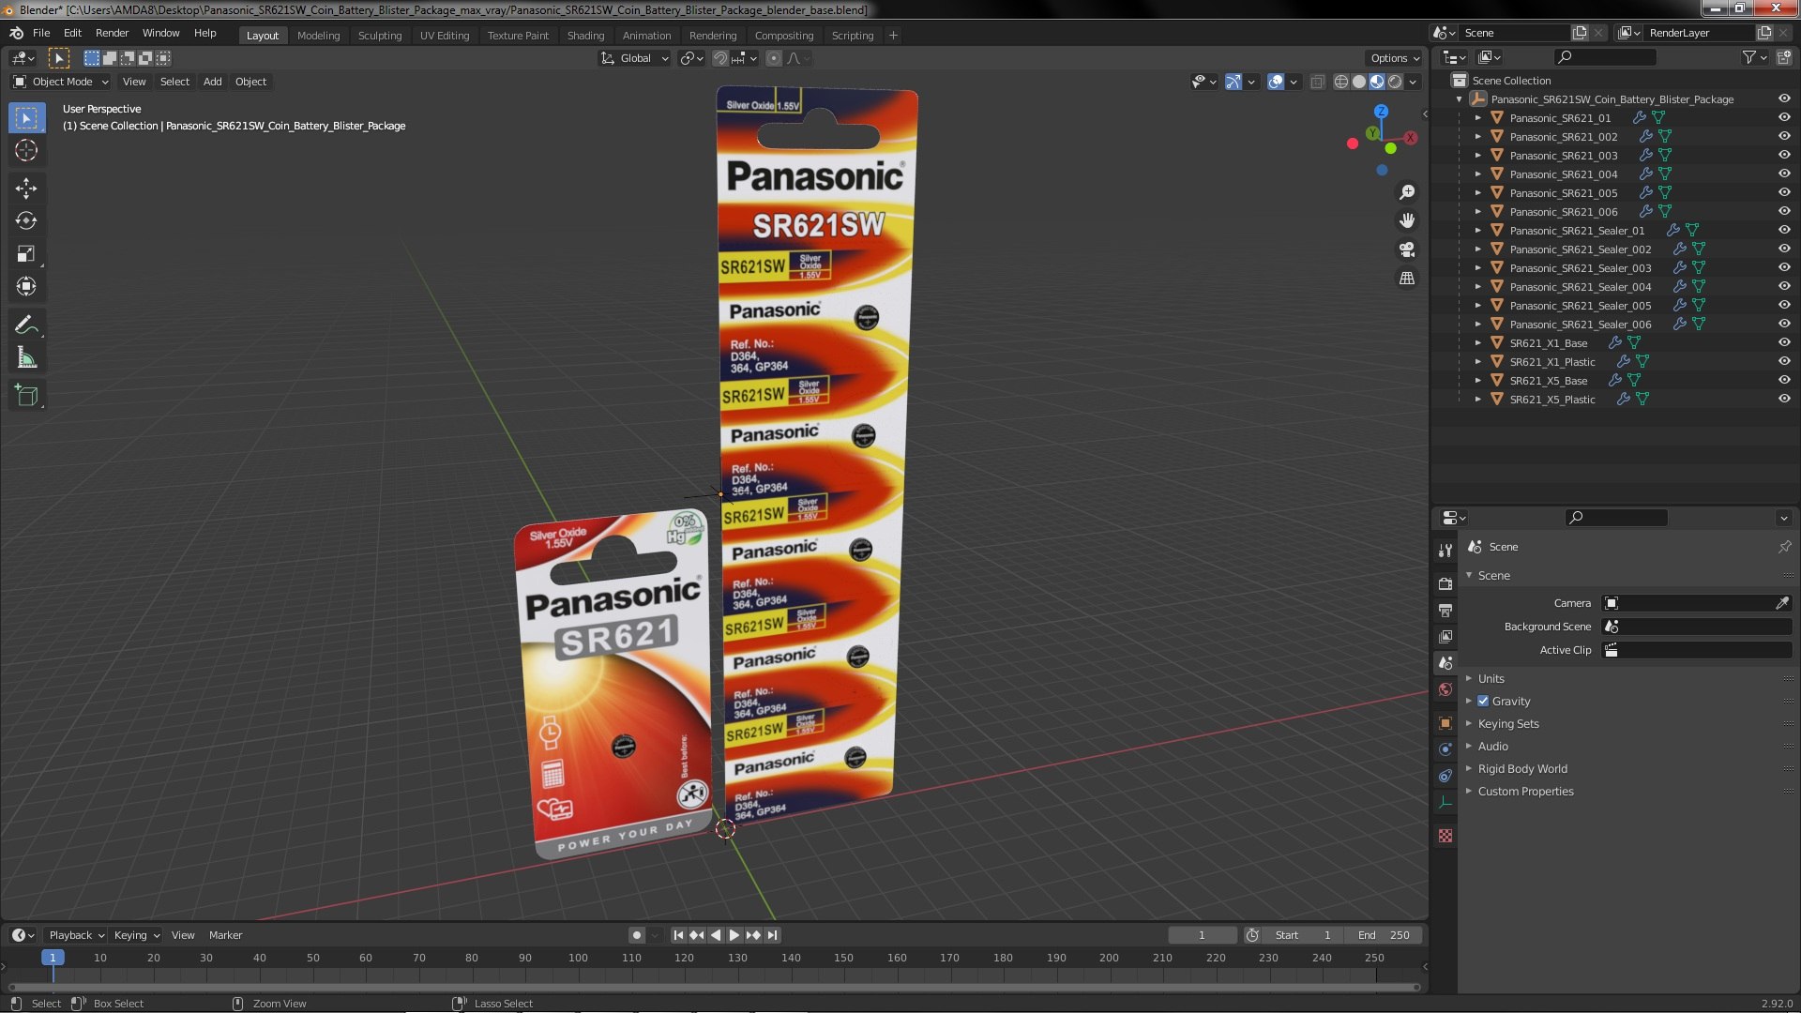Open the Texture properties tab
This screenshot has height=1013, width=1801.
1445,836
